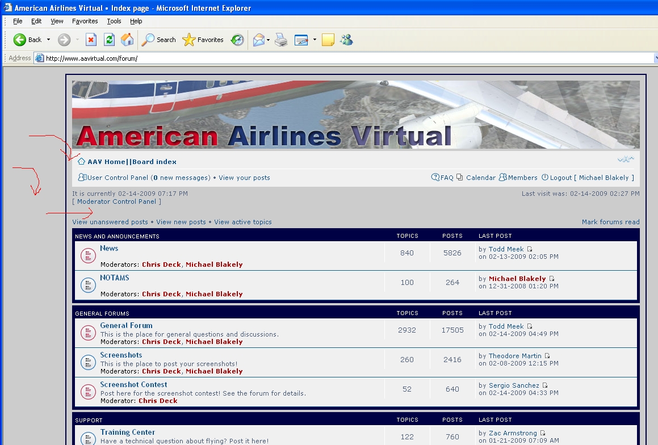The image size is (658, 445).
Task: Open the Members list link
Action: pyautogui.click(x=522, y=178)
